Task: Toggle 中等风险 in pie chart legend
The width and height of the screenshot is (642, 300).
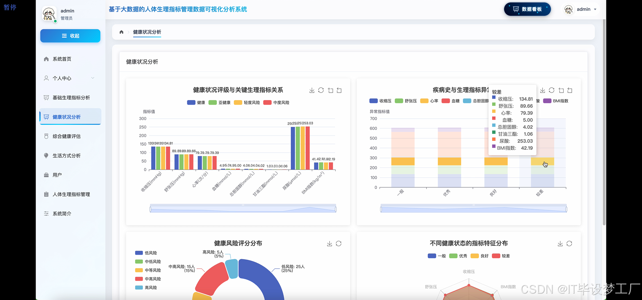Action: click(148, 270)
